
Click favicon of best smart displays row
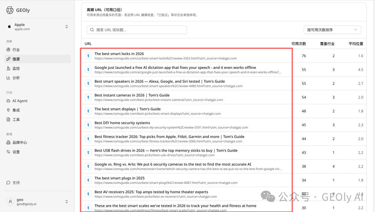(88, 111)
